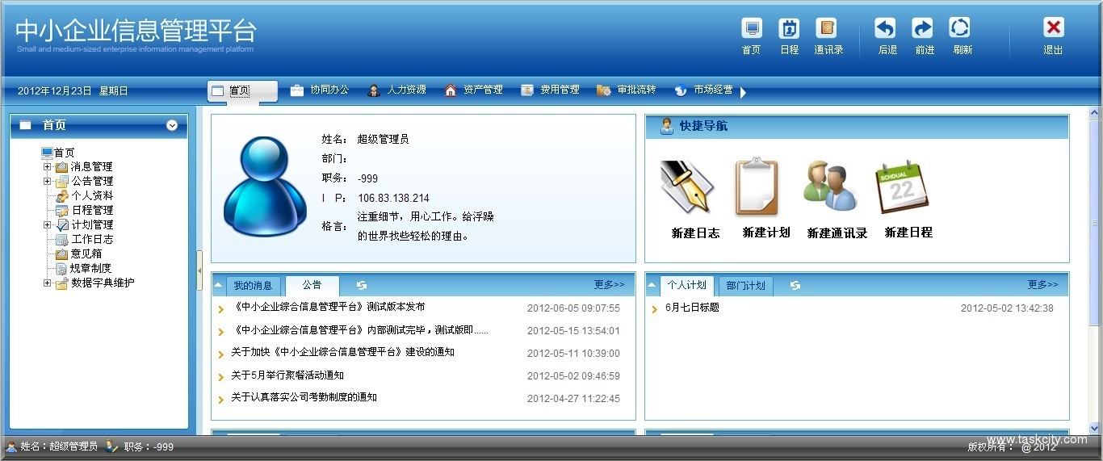The width and height of the screenshot is (1103, 461).
Task: Switch to the 部门计划 tab
Action: coord(745,286)
